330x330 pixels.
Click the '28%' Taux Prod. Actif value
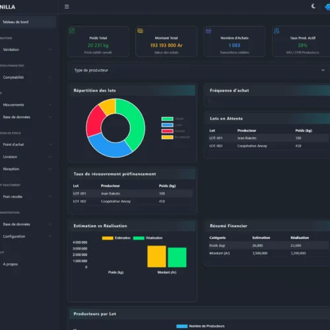302,46
